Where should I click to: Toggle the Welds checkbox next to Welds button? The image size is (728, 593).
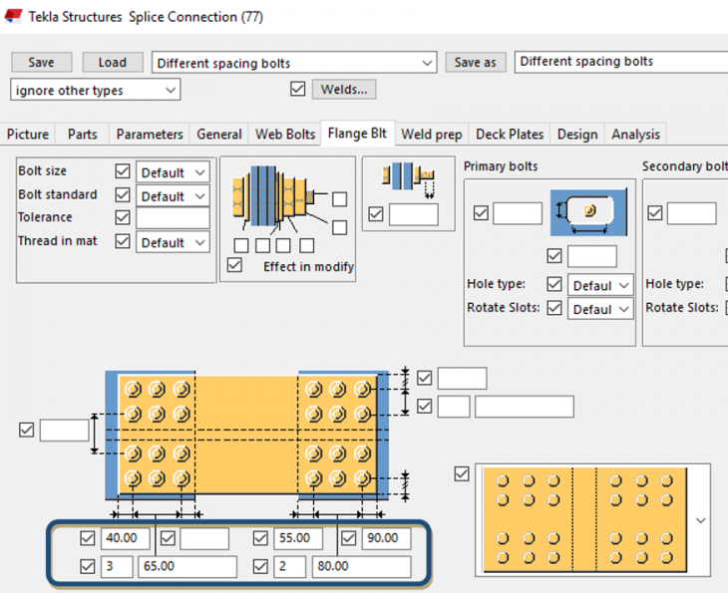[x=297, y=89]
